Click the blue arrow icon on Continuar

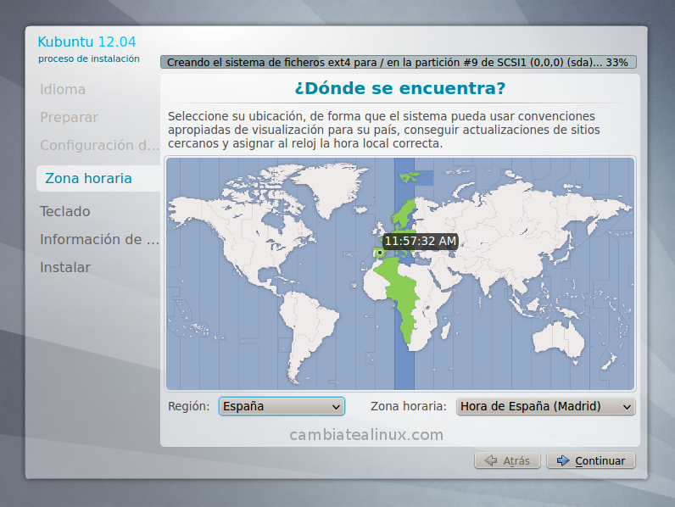(x=563, y=460)
